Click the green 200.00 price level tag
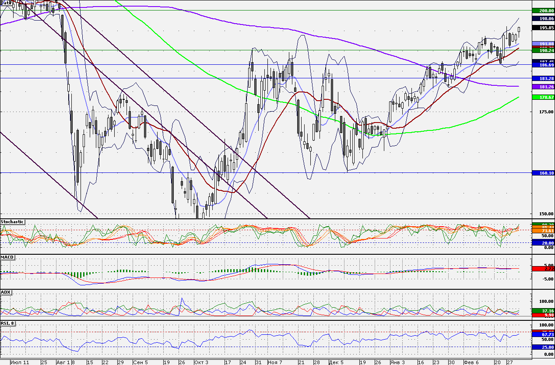The image size is (555, 365). [x=543, y=11]
